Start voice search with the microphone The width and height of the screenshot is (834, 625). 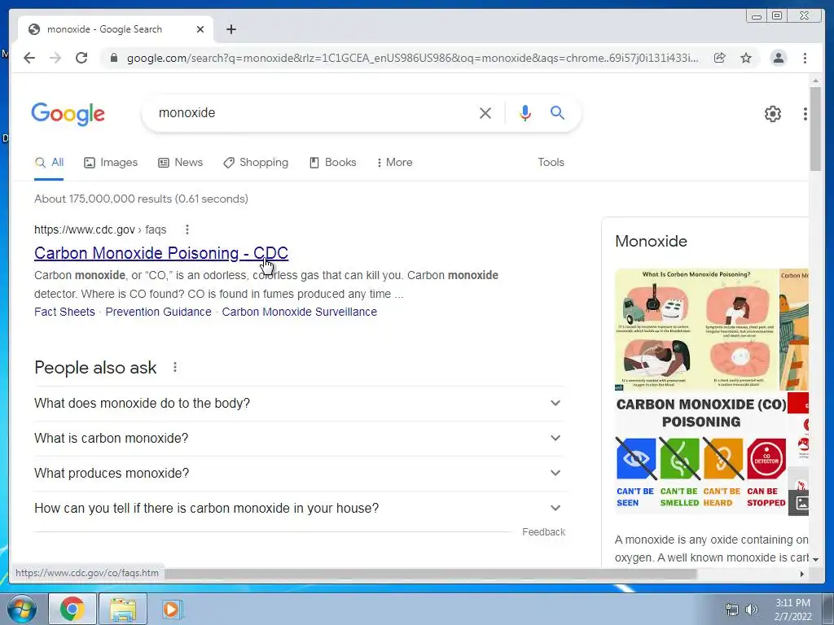point(525,112)
